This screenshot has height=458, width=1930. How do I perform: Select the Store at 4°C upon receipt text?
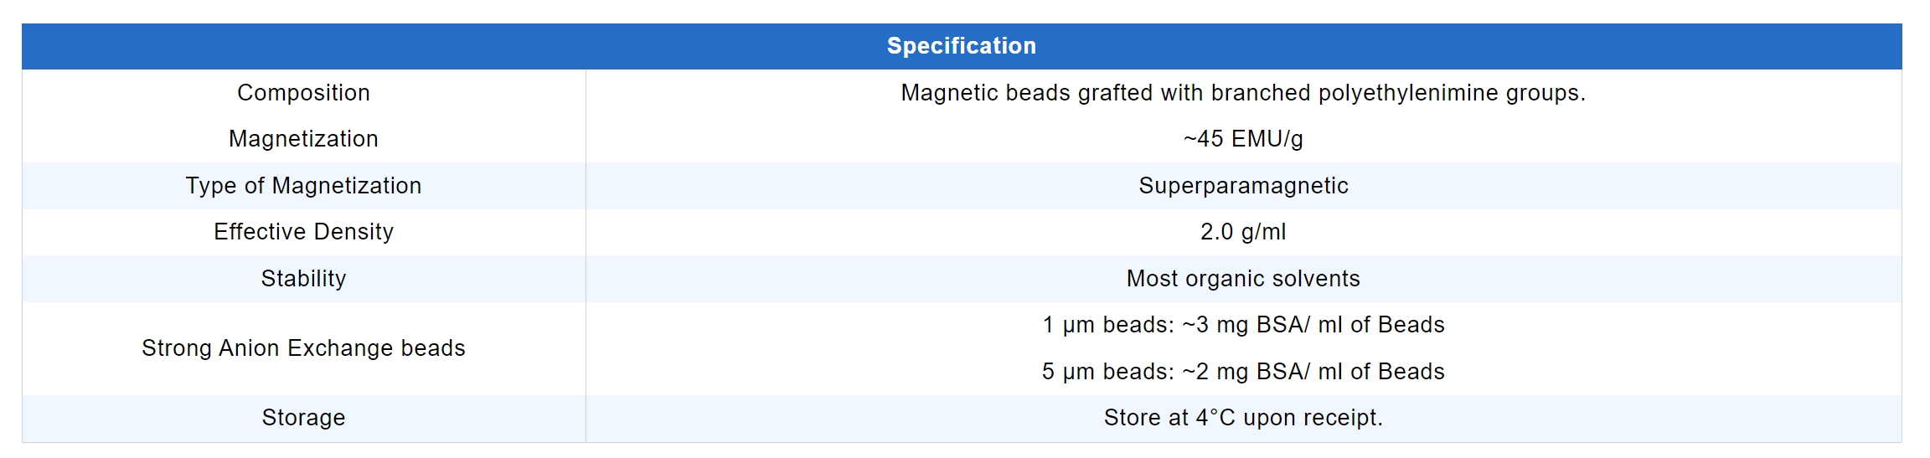1243,418
